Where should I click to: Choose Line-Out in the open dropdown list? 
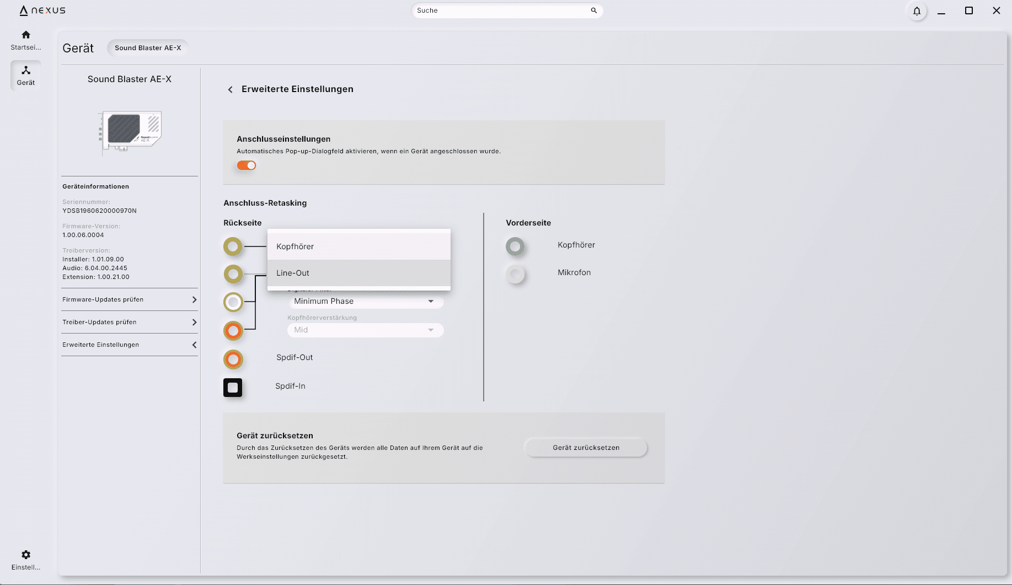click(x=359, y=273)
